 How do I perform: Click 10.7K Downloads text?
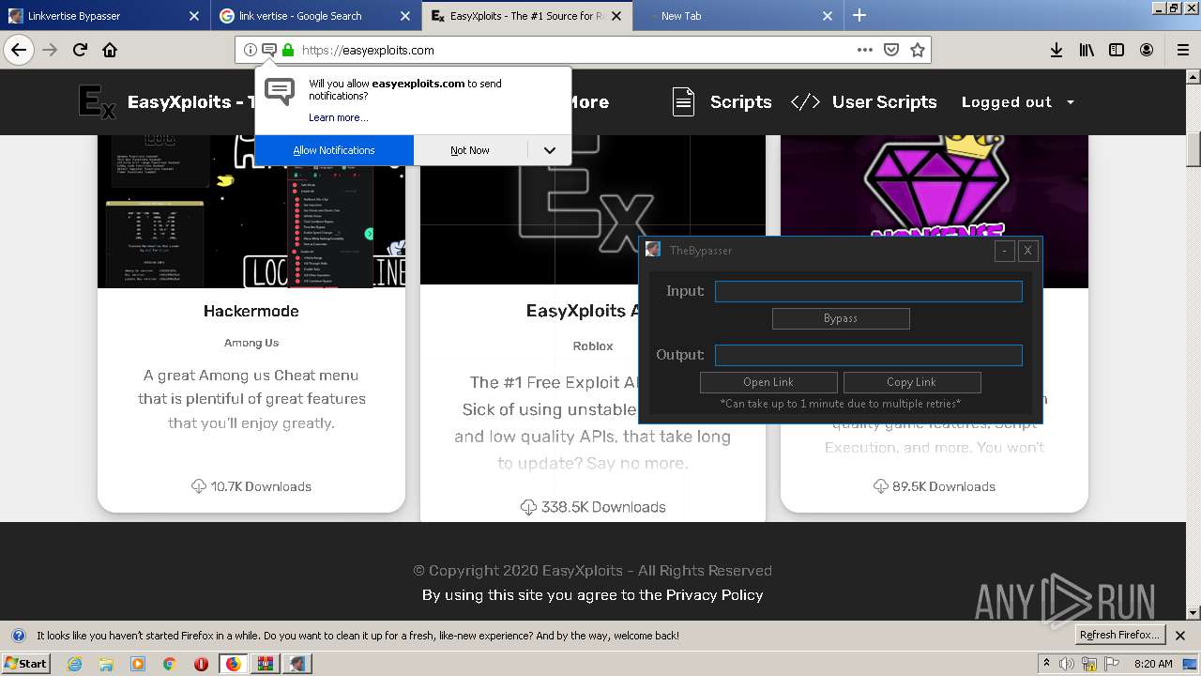[x=261, y=486]
